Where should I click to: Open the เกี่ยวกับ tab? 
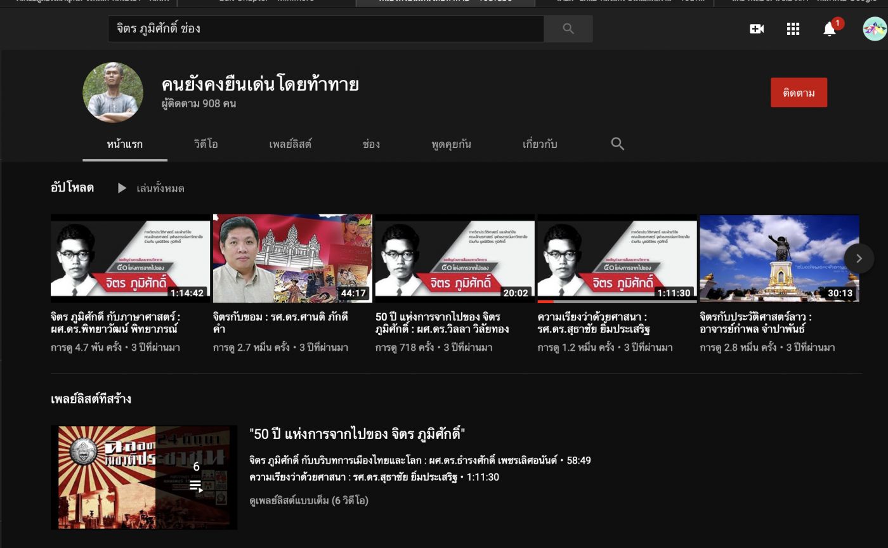tap(539, 144)
